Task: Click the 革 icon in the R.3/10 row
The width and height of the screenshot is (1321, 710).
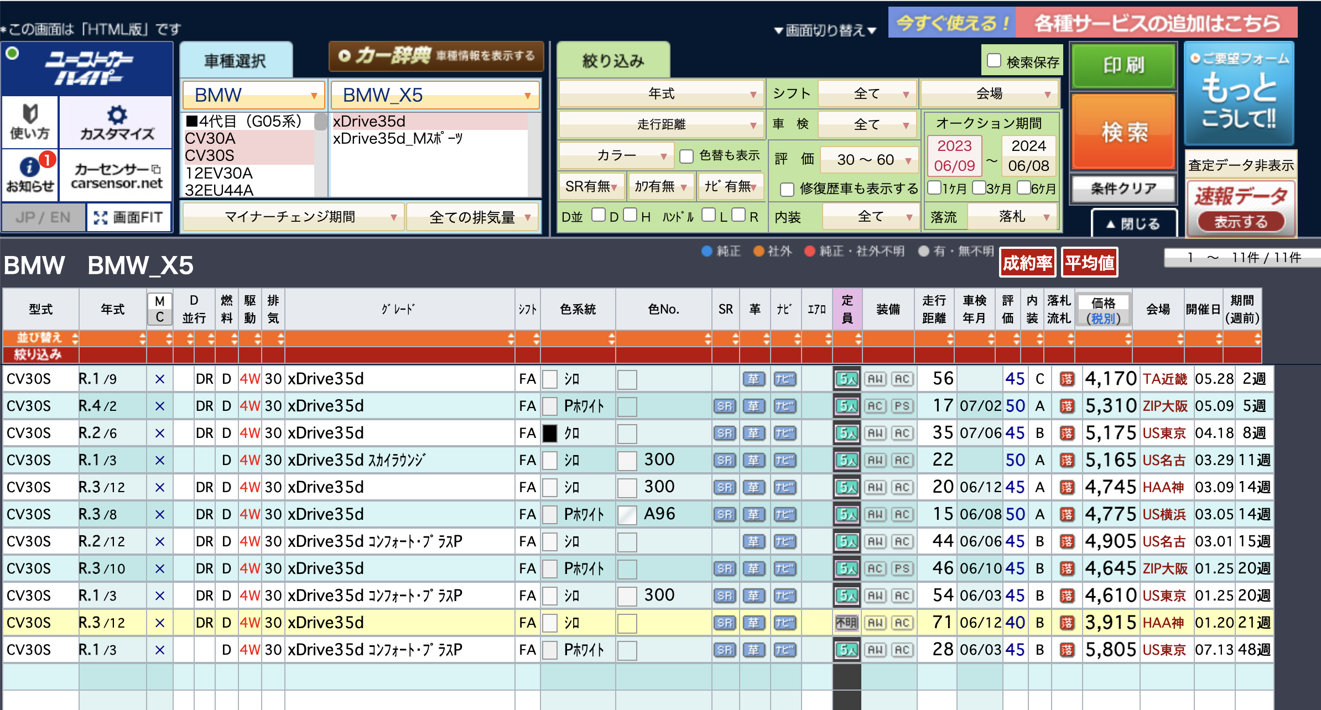Action: [x=754, y=568]
